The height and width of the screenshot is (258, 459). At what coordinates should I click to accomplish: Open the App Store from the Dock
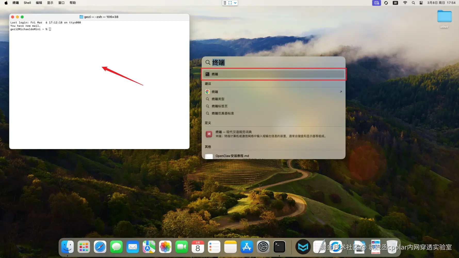tap(247, 247)
